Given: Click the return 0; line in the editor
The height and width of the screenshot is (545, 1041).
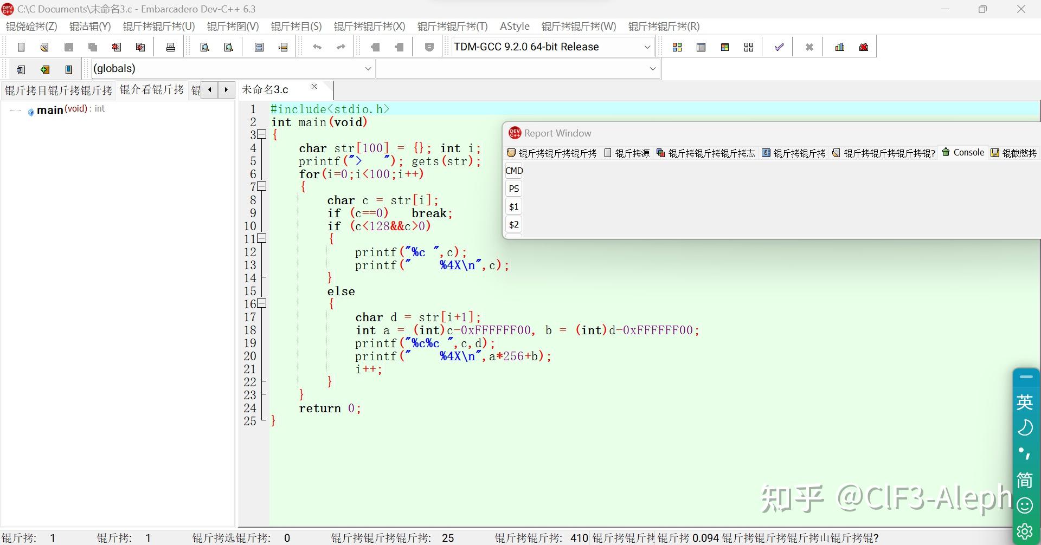Looking at the screenshot, I should (330, 408).
